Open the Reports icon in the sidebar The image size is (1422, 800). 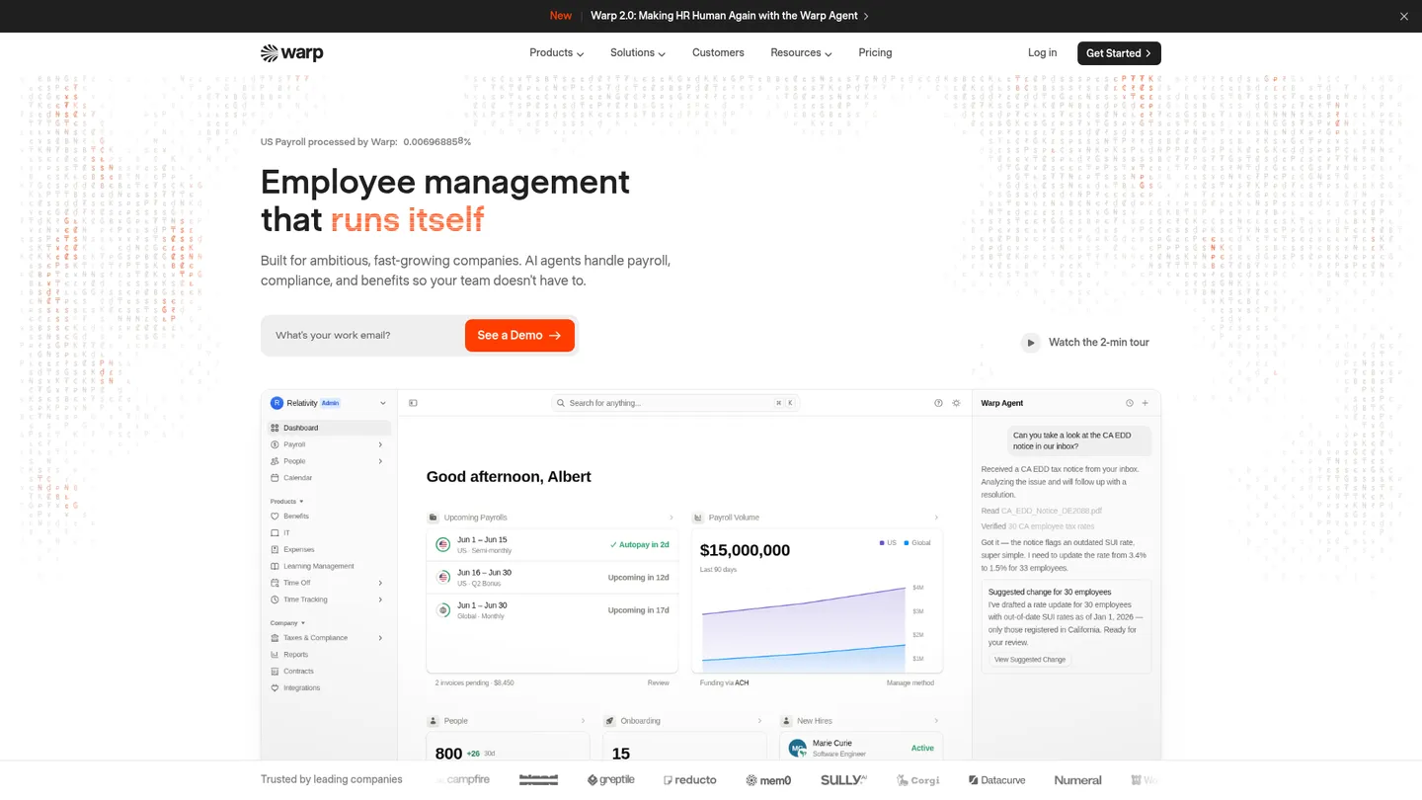(275, 655)
